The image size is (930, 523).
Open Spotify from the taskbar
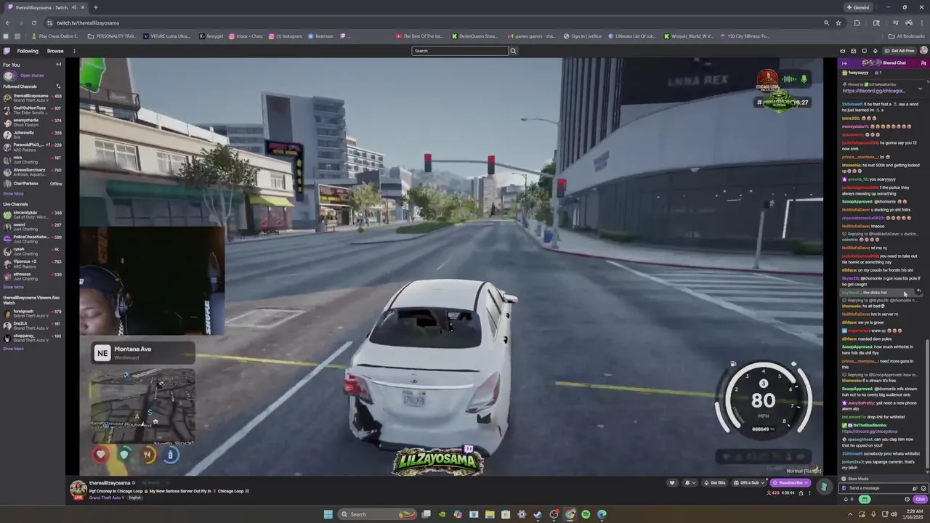[x=586, y=514]
